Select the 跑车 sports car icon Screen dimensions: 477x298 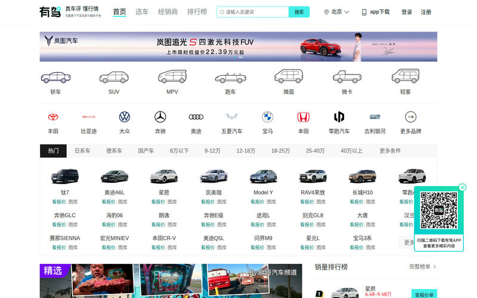(x=231, y=78)
